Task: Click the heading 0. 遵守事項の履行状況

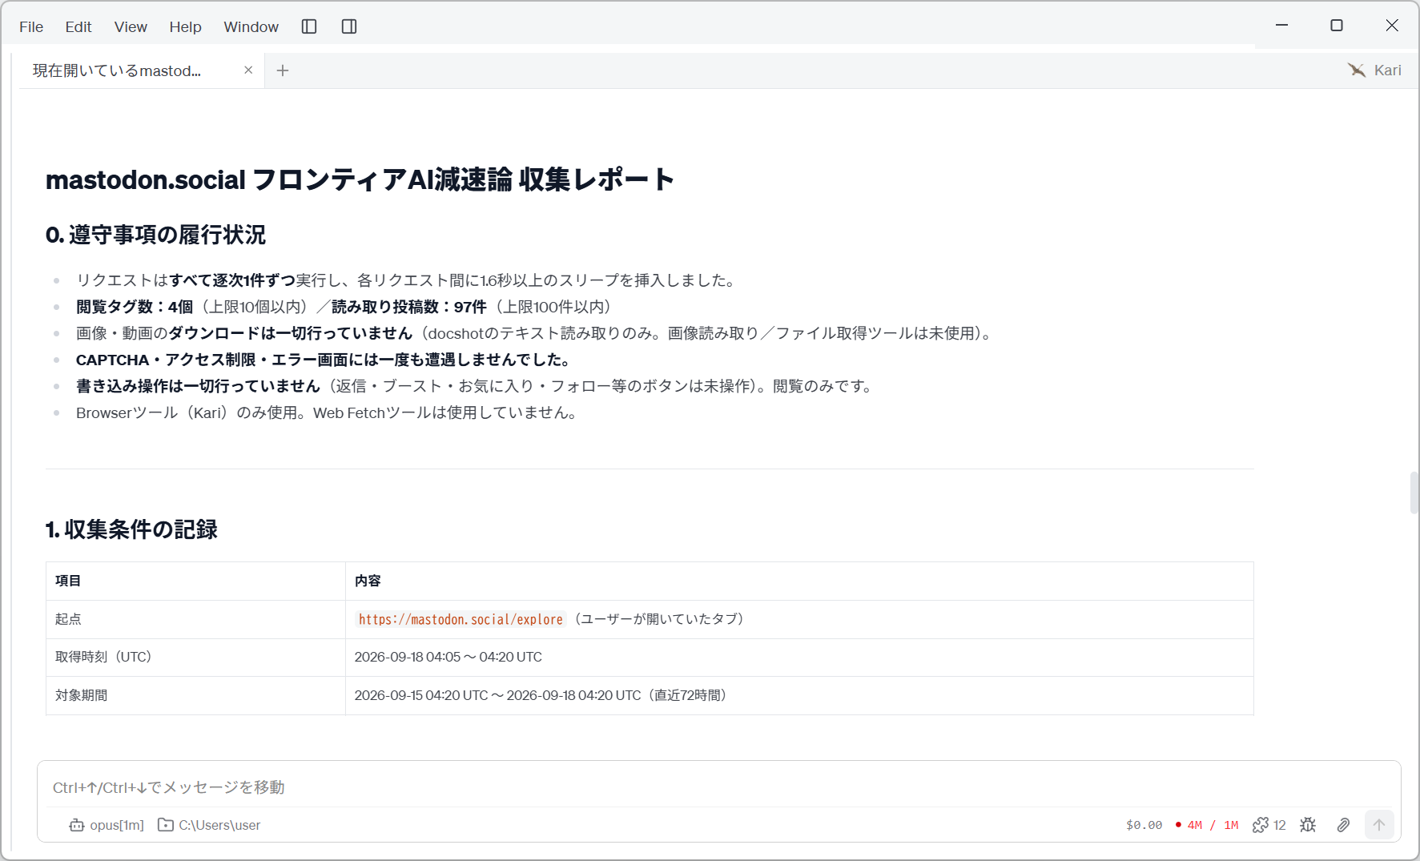Action: [x=155, y=235]
